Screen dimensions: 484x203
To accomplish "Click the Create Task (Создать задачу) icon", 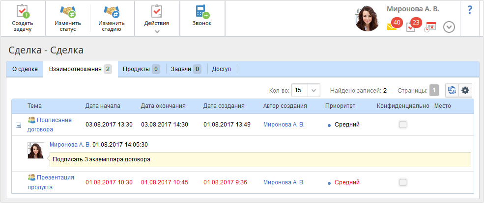I will pyautogui.click(x=23, y=12).
